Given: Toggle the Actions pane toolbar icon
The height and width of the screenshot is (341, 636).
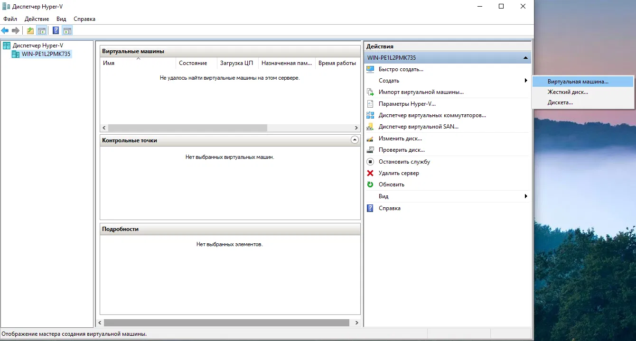Looking at the screenshot, I should pos(67,31).
